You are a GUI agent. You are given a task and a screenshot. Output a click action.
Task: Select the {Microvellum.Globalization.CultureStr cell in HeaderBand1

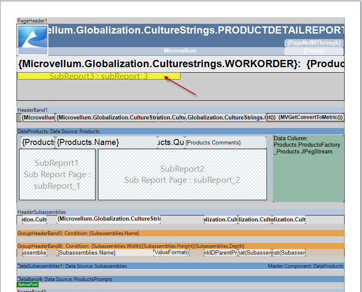point(107,117)
